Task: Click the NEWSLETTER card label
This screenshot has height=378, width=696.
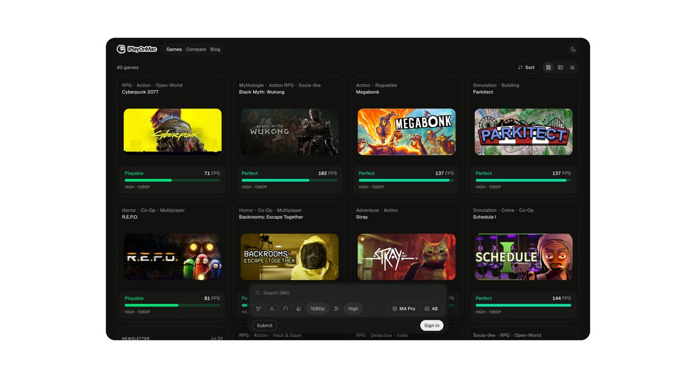Action: (x=136, y=338)
